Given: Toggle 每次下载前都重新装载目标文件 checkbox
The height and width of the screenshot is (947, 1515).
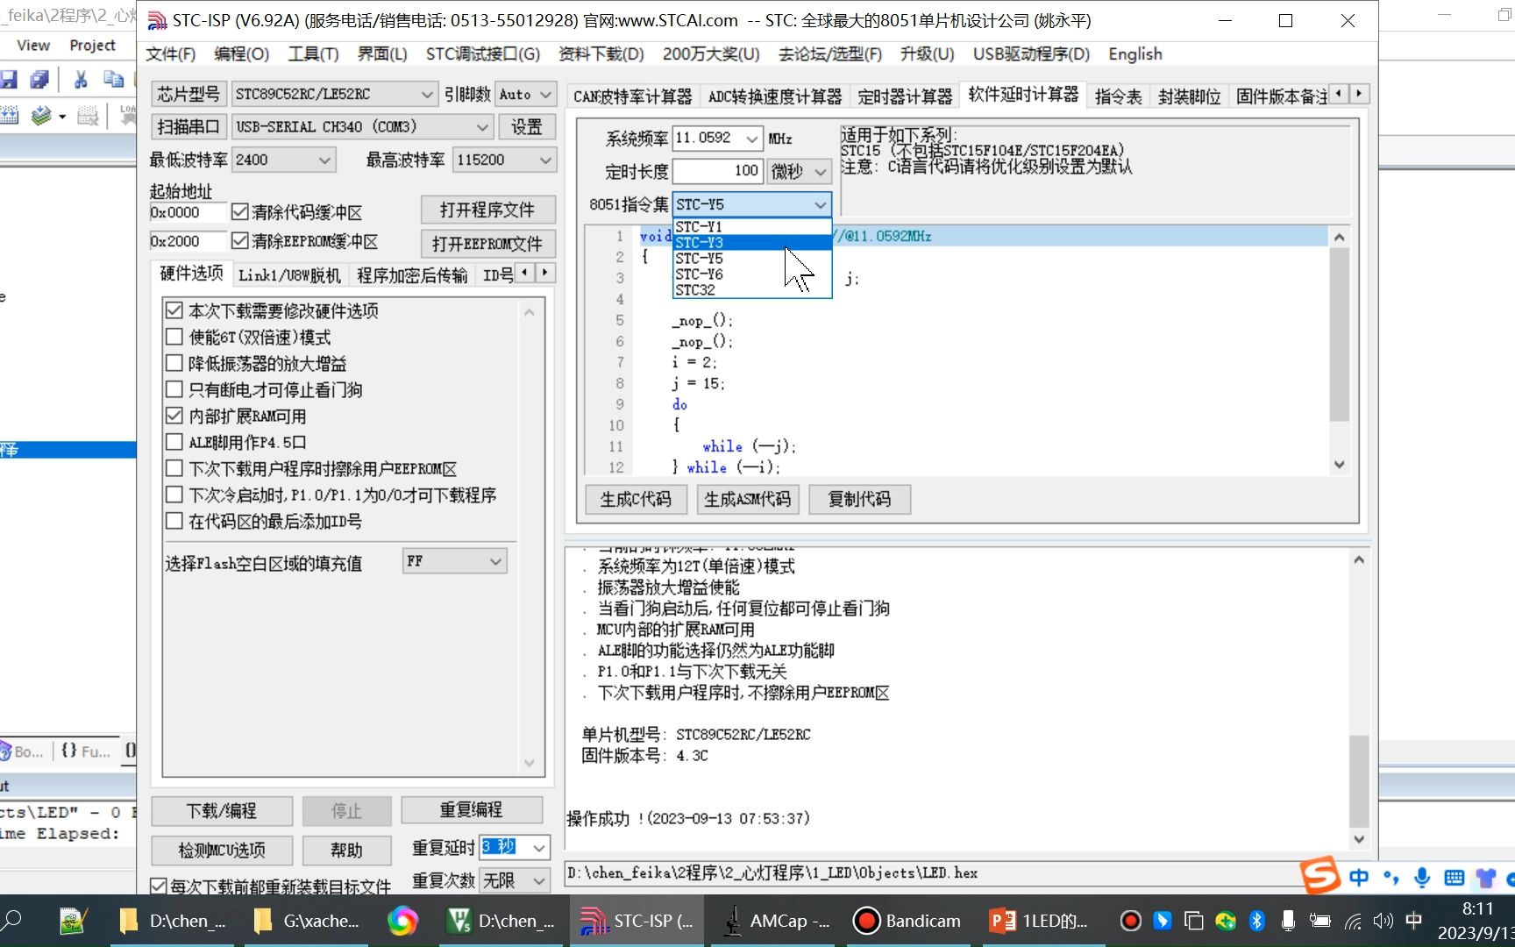Looking at the screenshot, I should (159, 886).
